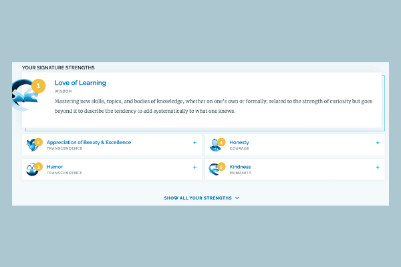
Task: Click the yellow number 1 badge
Action: 38,85
